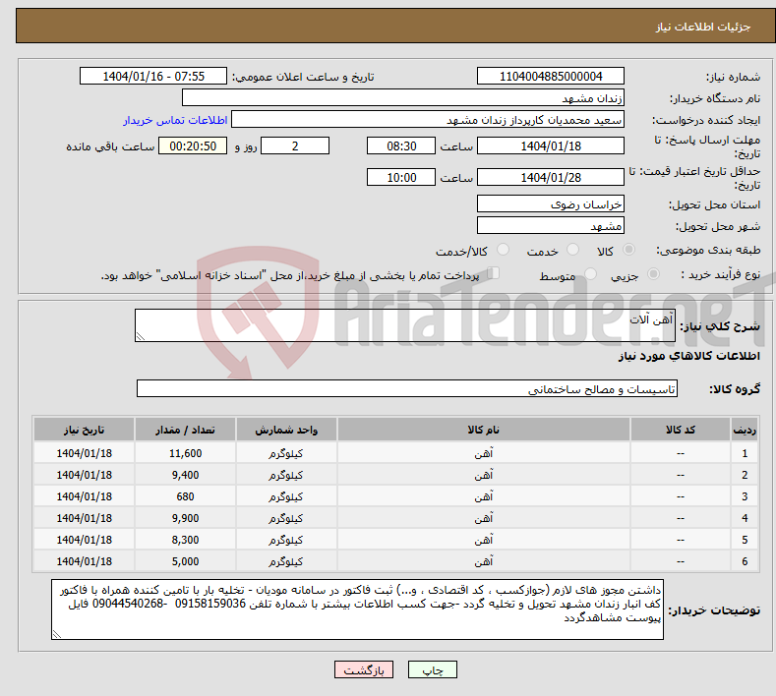Click date 1404/01/18 in row 6
This screenshot has width=776, height=696.
tap(85, 561)
